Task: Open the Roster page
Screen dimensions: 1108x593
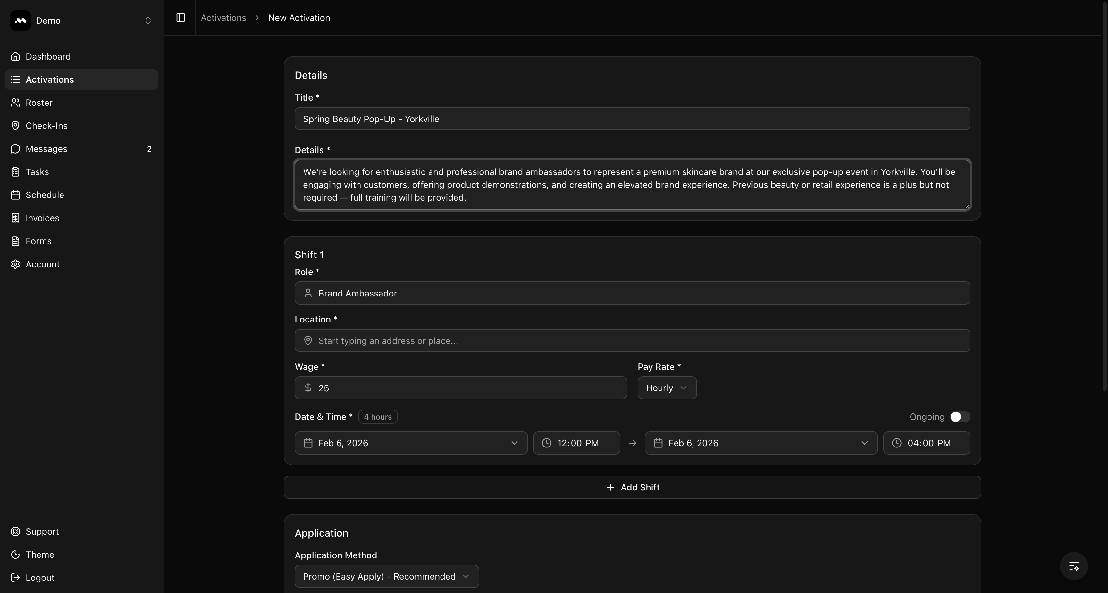Action: pyautogui.click(x=39, y=103)
